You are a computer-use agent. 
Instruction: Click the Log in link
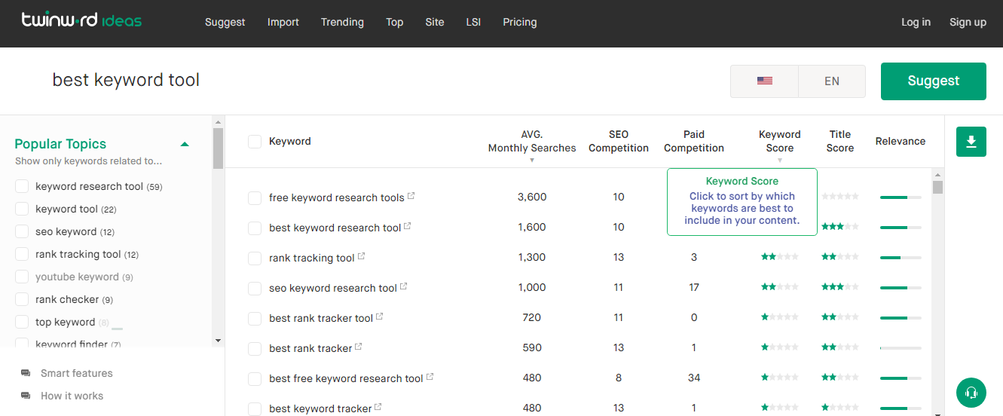(916, 22)
